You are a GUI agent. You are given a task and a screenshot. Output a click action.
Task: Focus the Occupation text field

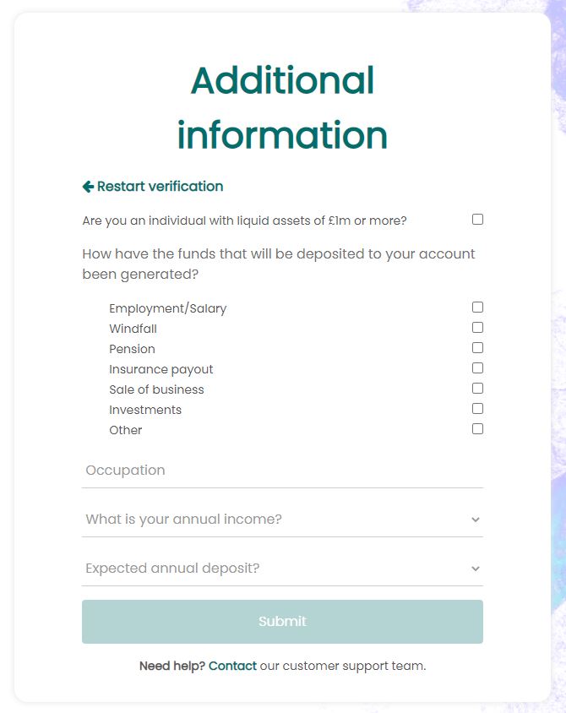pos(282,471)
